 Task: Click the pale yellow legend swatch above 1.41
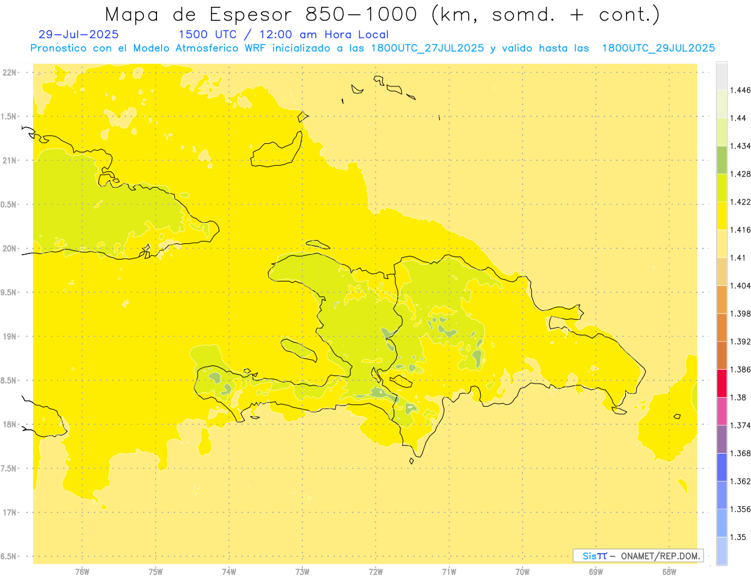pos(722,243)
